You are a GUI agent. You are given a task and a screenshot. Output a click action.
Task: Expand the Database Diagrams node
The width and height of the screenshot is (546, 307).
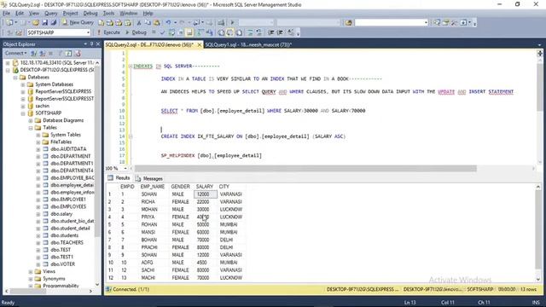click(x=31, y=120)
